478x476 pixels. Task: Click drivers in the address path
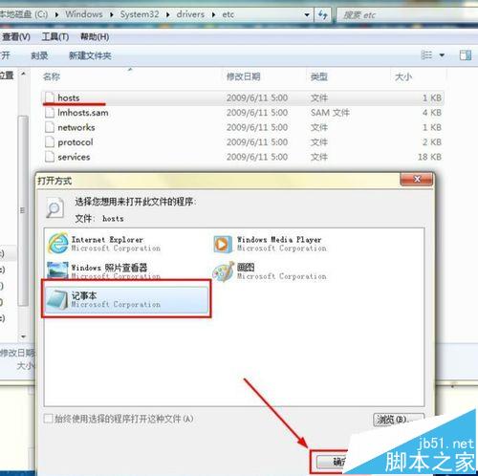[x=190, y=14]
